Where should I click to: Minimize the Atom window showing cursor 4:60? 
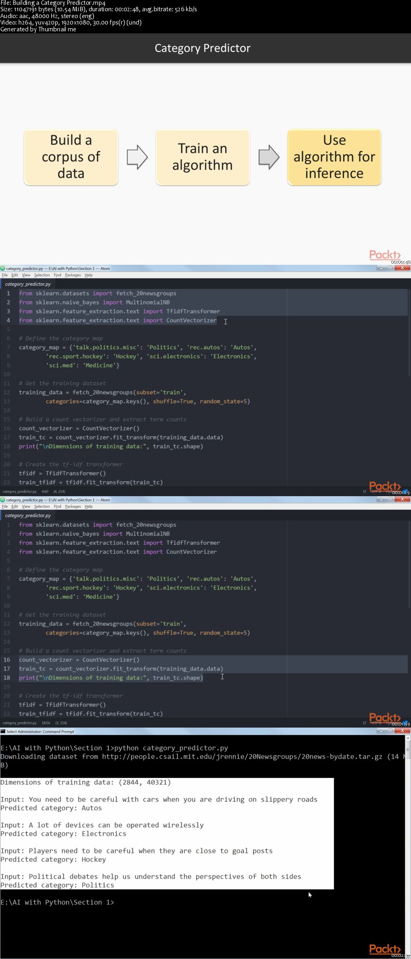(381, 268)
